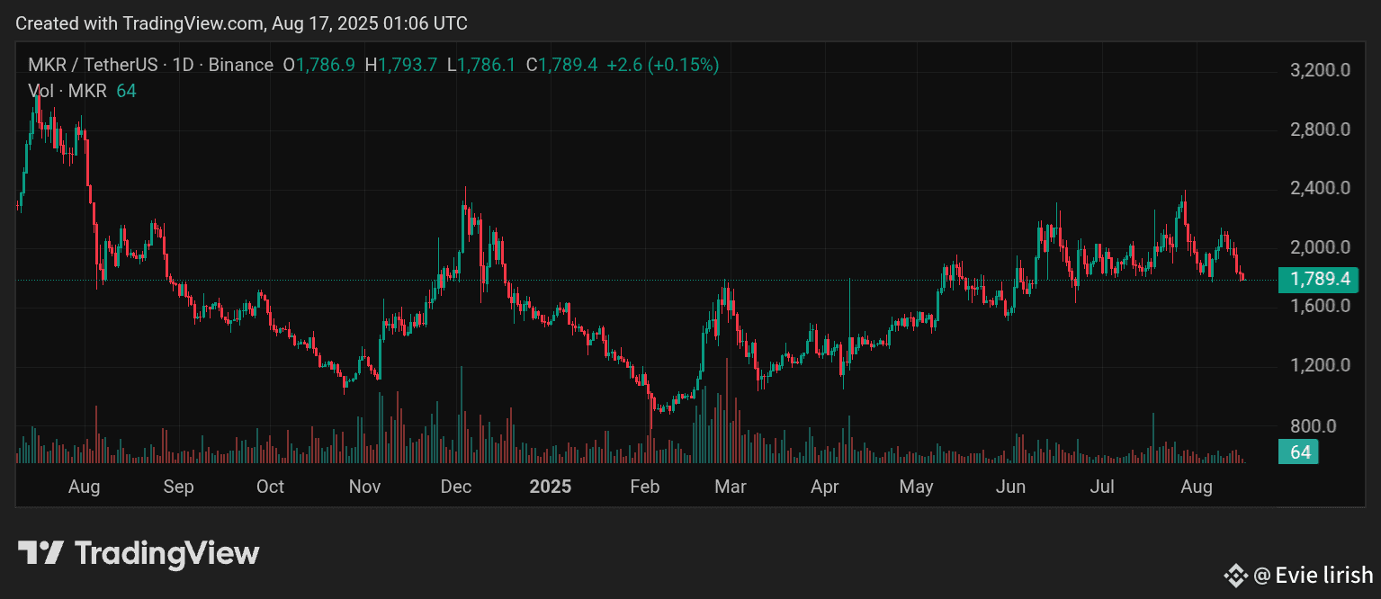Viewport: 1381px width, 599px height.
Task: Click the change value +2.6 (+0.15%)
Action: (x=663, y=65)
